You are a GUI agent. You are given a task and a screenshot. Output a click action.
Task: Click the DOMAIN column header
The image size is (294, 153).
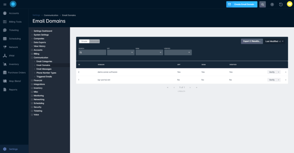coord(101,65)
